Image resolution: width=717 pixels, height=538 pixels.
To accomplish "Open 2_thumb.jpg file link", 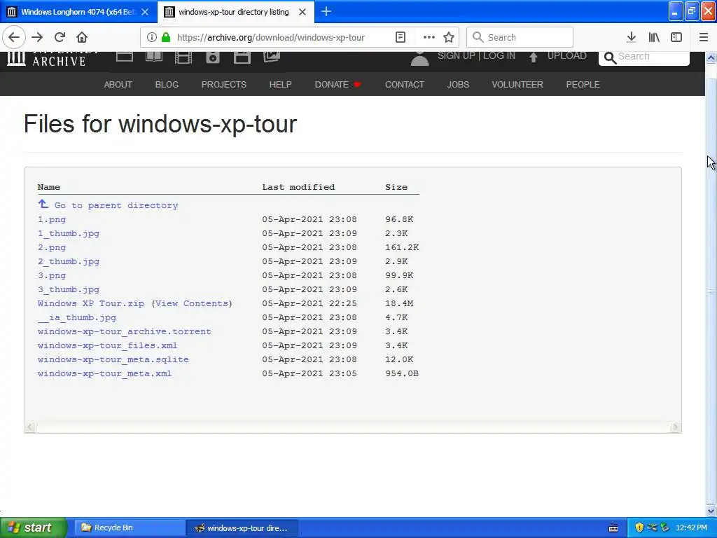I will 69,261.
